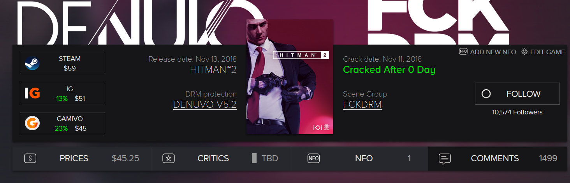
Task: Open the Comments tab
Action: tap(498, 159)
